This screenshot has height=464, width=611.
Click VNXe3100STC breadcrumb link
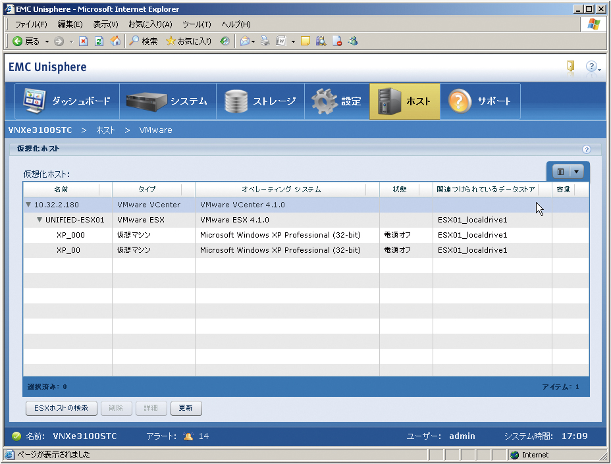point(40,130)
